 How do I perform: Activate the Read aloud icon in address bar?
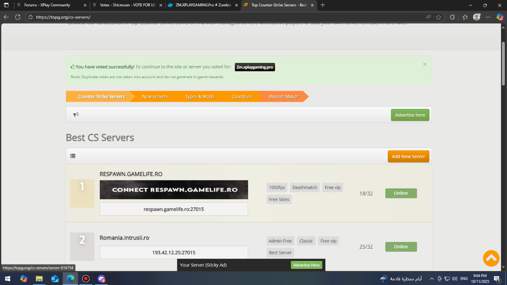(428, 17)
